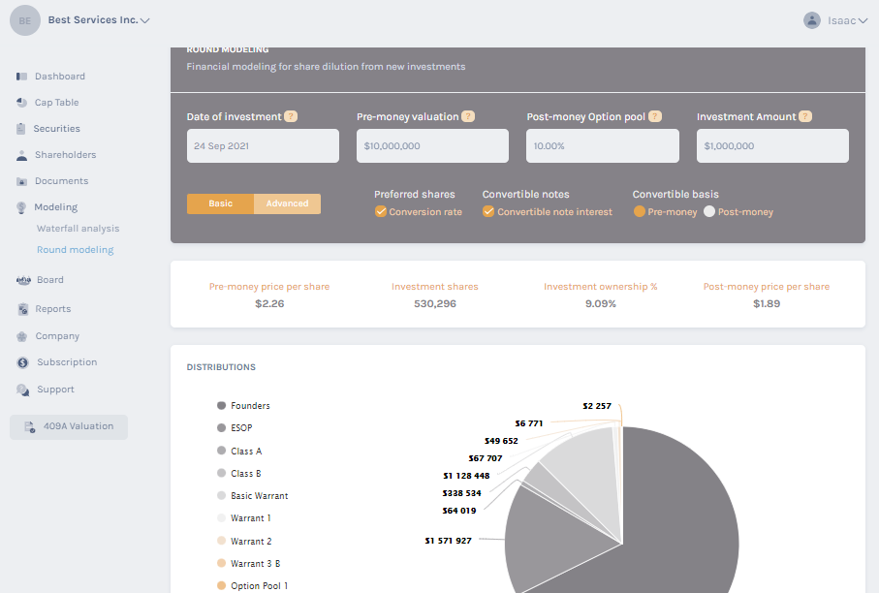Toggle Option Pool 1 legend color dot
This screenshot has height=593, width=879.
tap(221, 585)
